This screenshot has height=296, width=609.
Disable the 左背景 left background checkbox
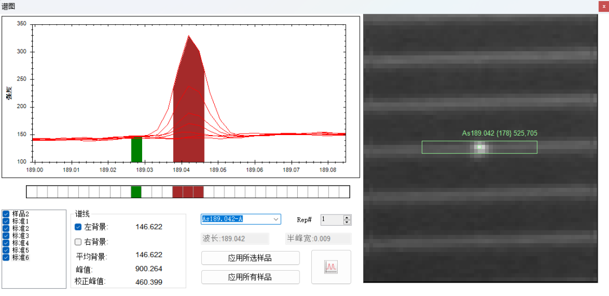pyautogui.click(x=78, y=227)
